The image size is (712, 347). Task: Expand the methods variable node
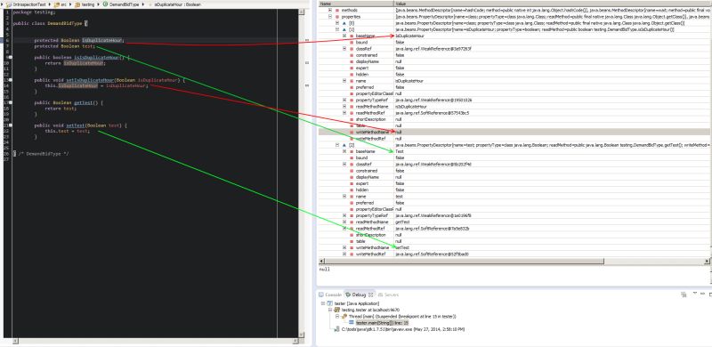(330, 10)
